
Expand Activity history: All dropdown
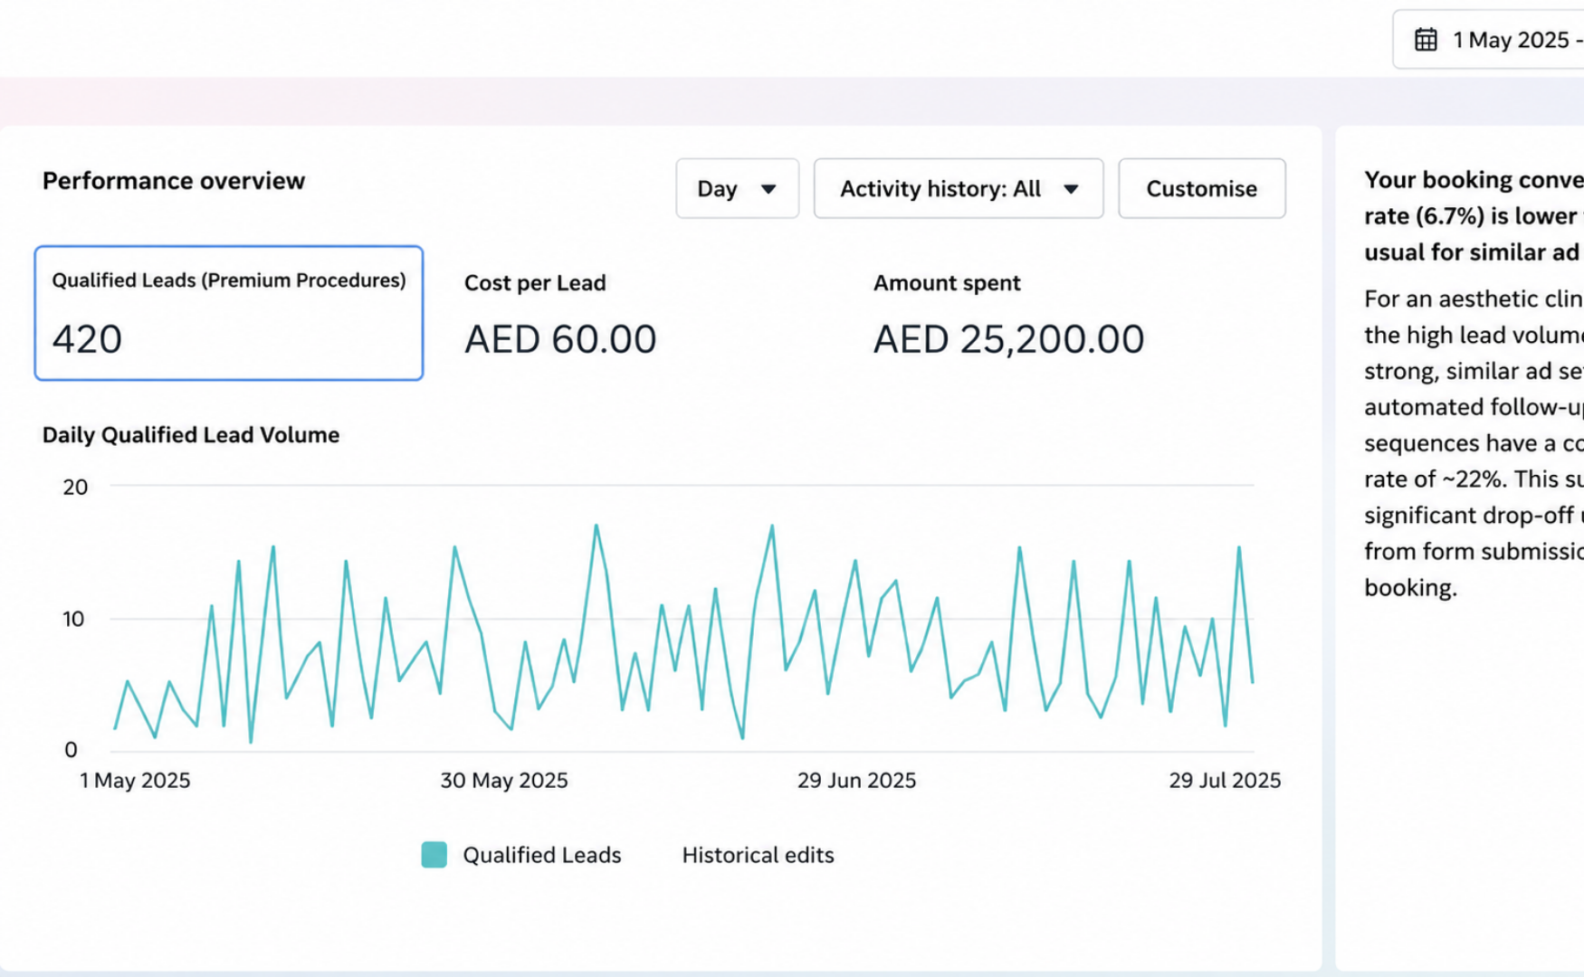[959, 188]
